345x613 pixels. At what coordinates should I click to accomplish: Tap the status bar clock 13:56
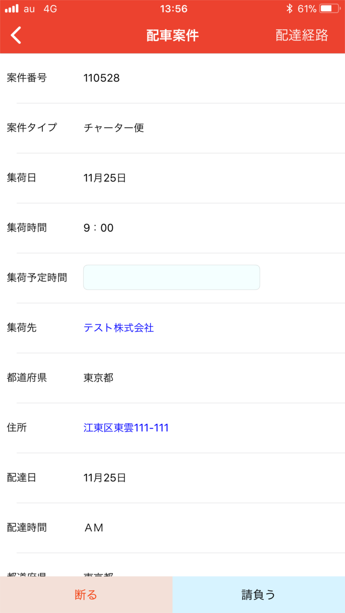(173, 9)
